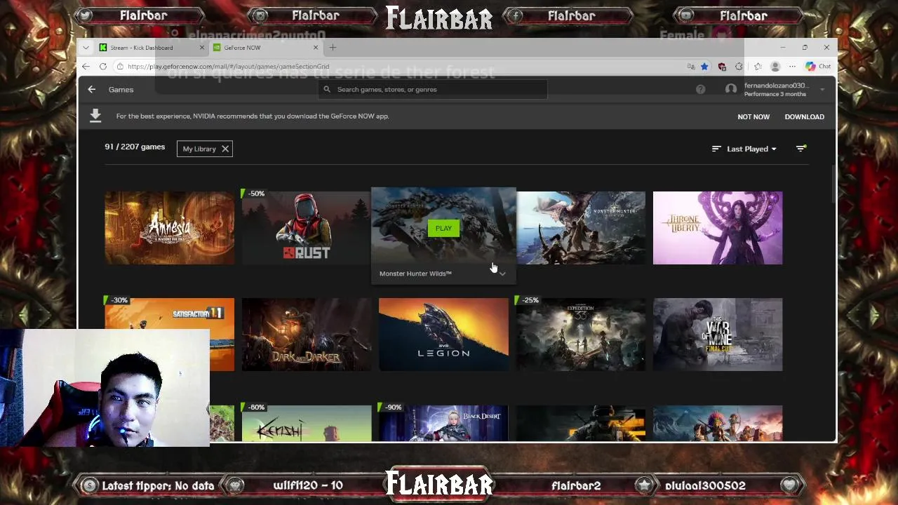This screenshot has width=898, height=505.
Task: Close the Stream - Kick Dashboard tab
Action: (202, 48)
